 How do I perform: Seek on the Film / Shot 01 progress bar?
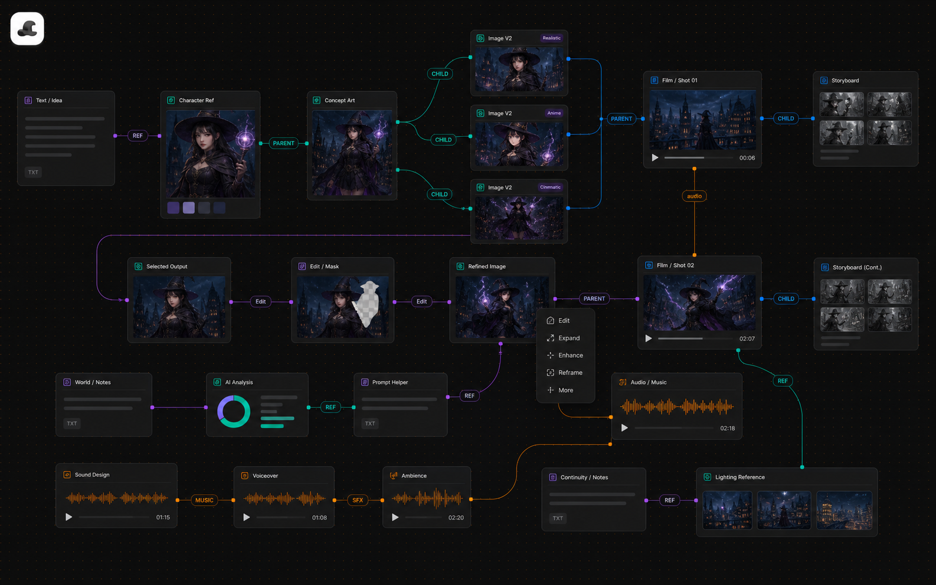(x=698, y=157)
